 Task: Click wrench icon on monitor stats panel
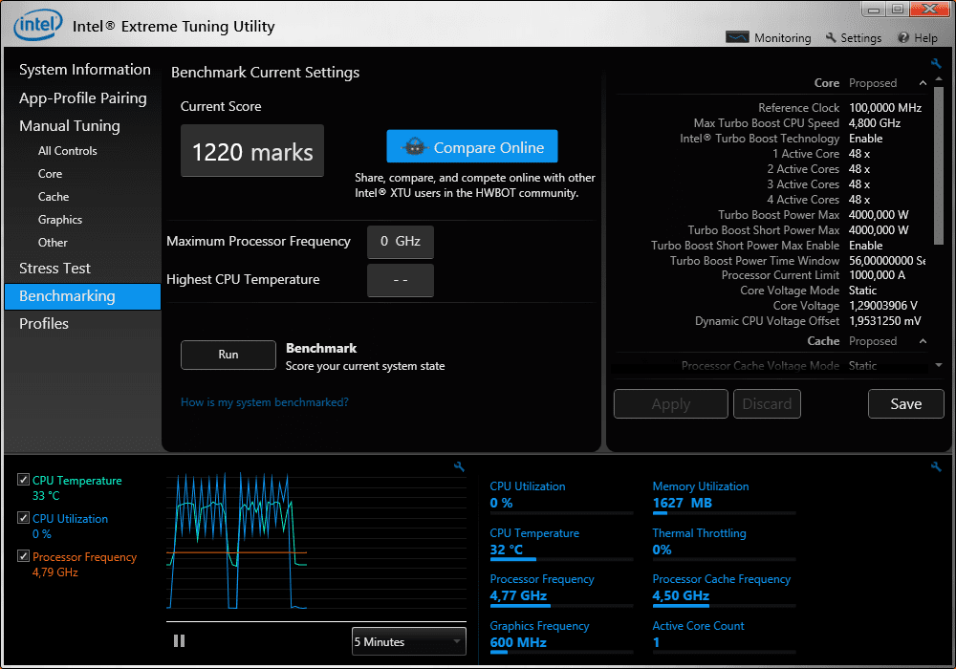click(936, 466)
